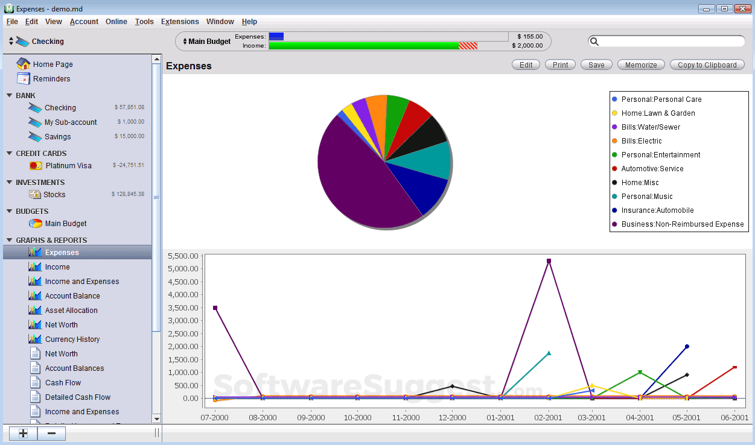Click the Copy to Clipboard button

coord(707,65)
